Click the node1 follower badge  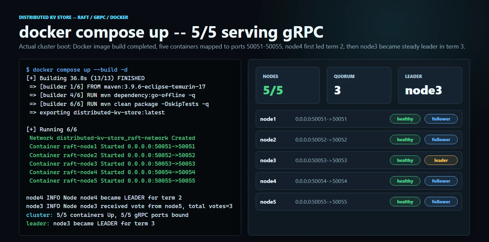(441, 119)
